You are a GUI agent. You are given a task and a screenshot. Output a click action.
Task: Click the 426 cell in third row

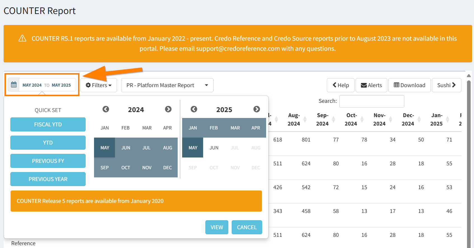click(278, 187)
